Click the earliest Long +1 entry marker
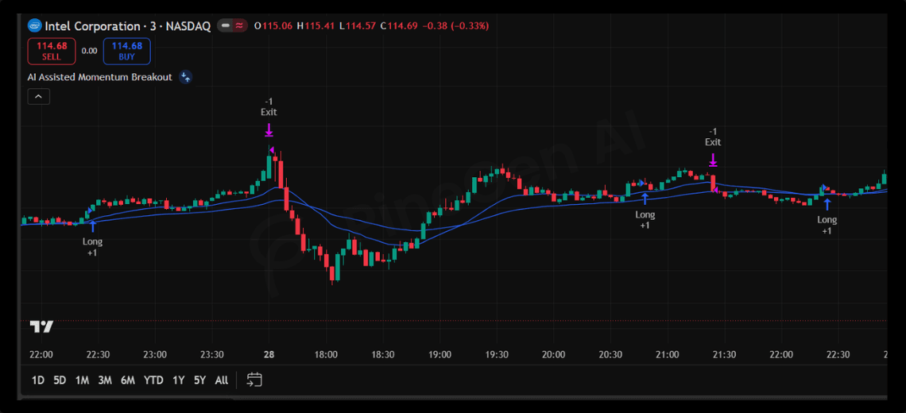The width and height of the screenshot is (906, 413). point(92,237)
